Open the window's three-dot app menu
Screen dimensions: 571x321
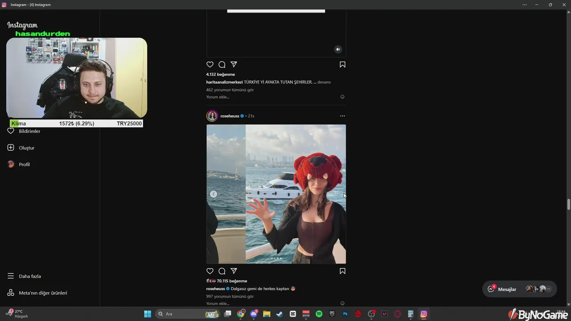click(525, 4)
